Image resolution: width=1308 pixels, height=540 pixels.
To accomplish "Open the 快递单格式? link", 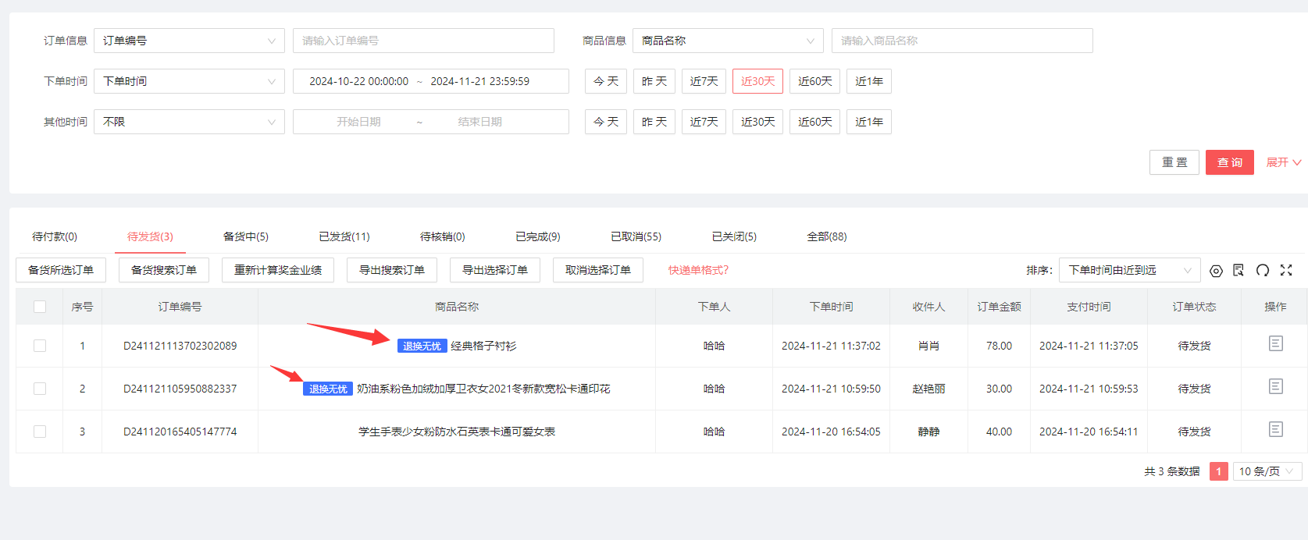I will coord(698,270).
